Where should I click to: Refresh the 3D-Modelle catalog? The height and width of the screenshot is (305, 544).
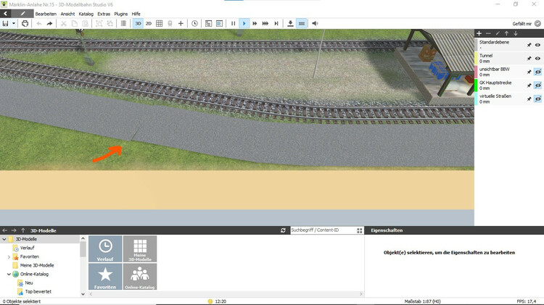283,230
